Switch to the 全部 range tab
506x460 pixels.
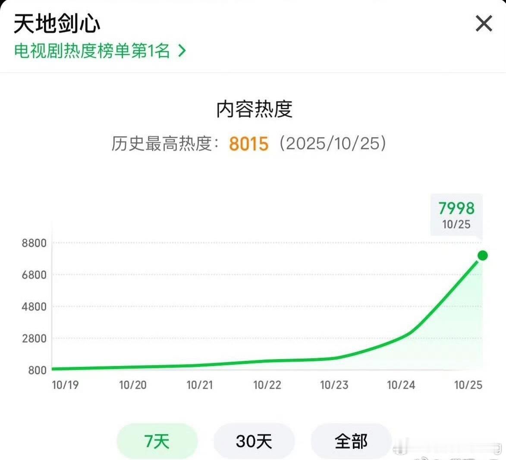click(351, 441)
